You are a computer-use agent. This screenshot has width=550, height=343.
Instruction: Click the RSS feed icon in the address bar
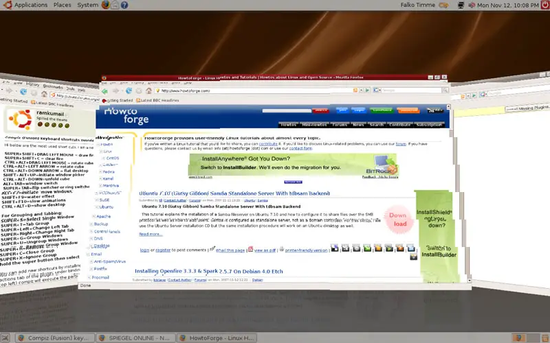pos(355,90)
